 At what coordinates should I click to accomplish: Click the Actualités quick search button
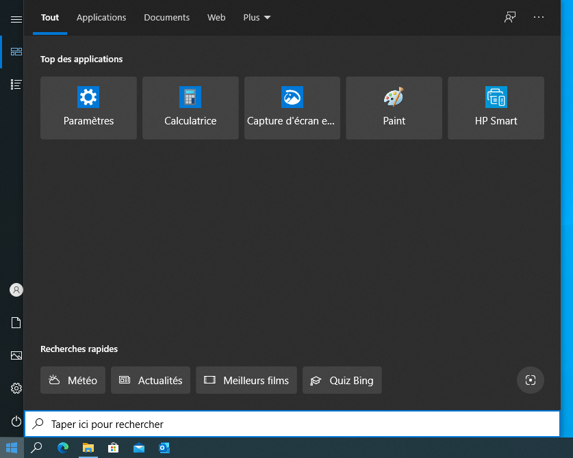(151, 380)
